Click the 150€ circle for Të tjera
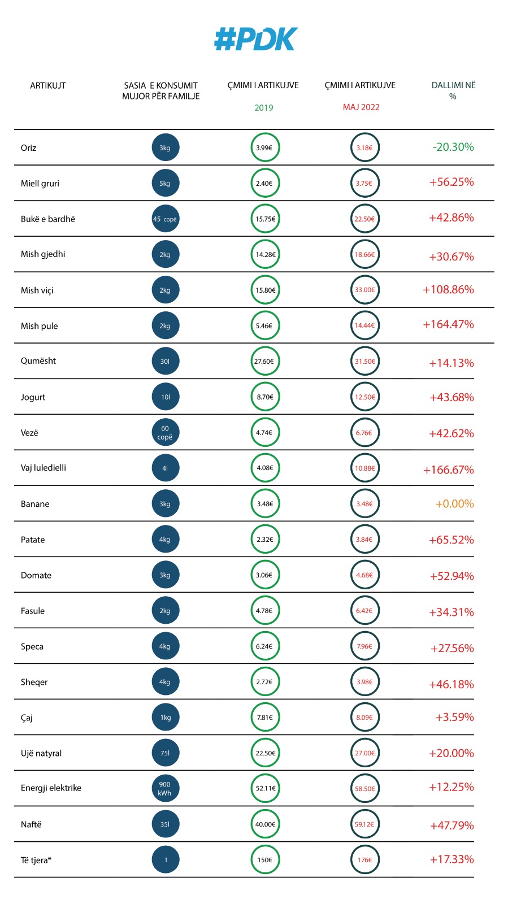508x904 pixels. (265, 860)
